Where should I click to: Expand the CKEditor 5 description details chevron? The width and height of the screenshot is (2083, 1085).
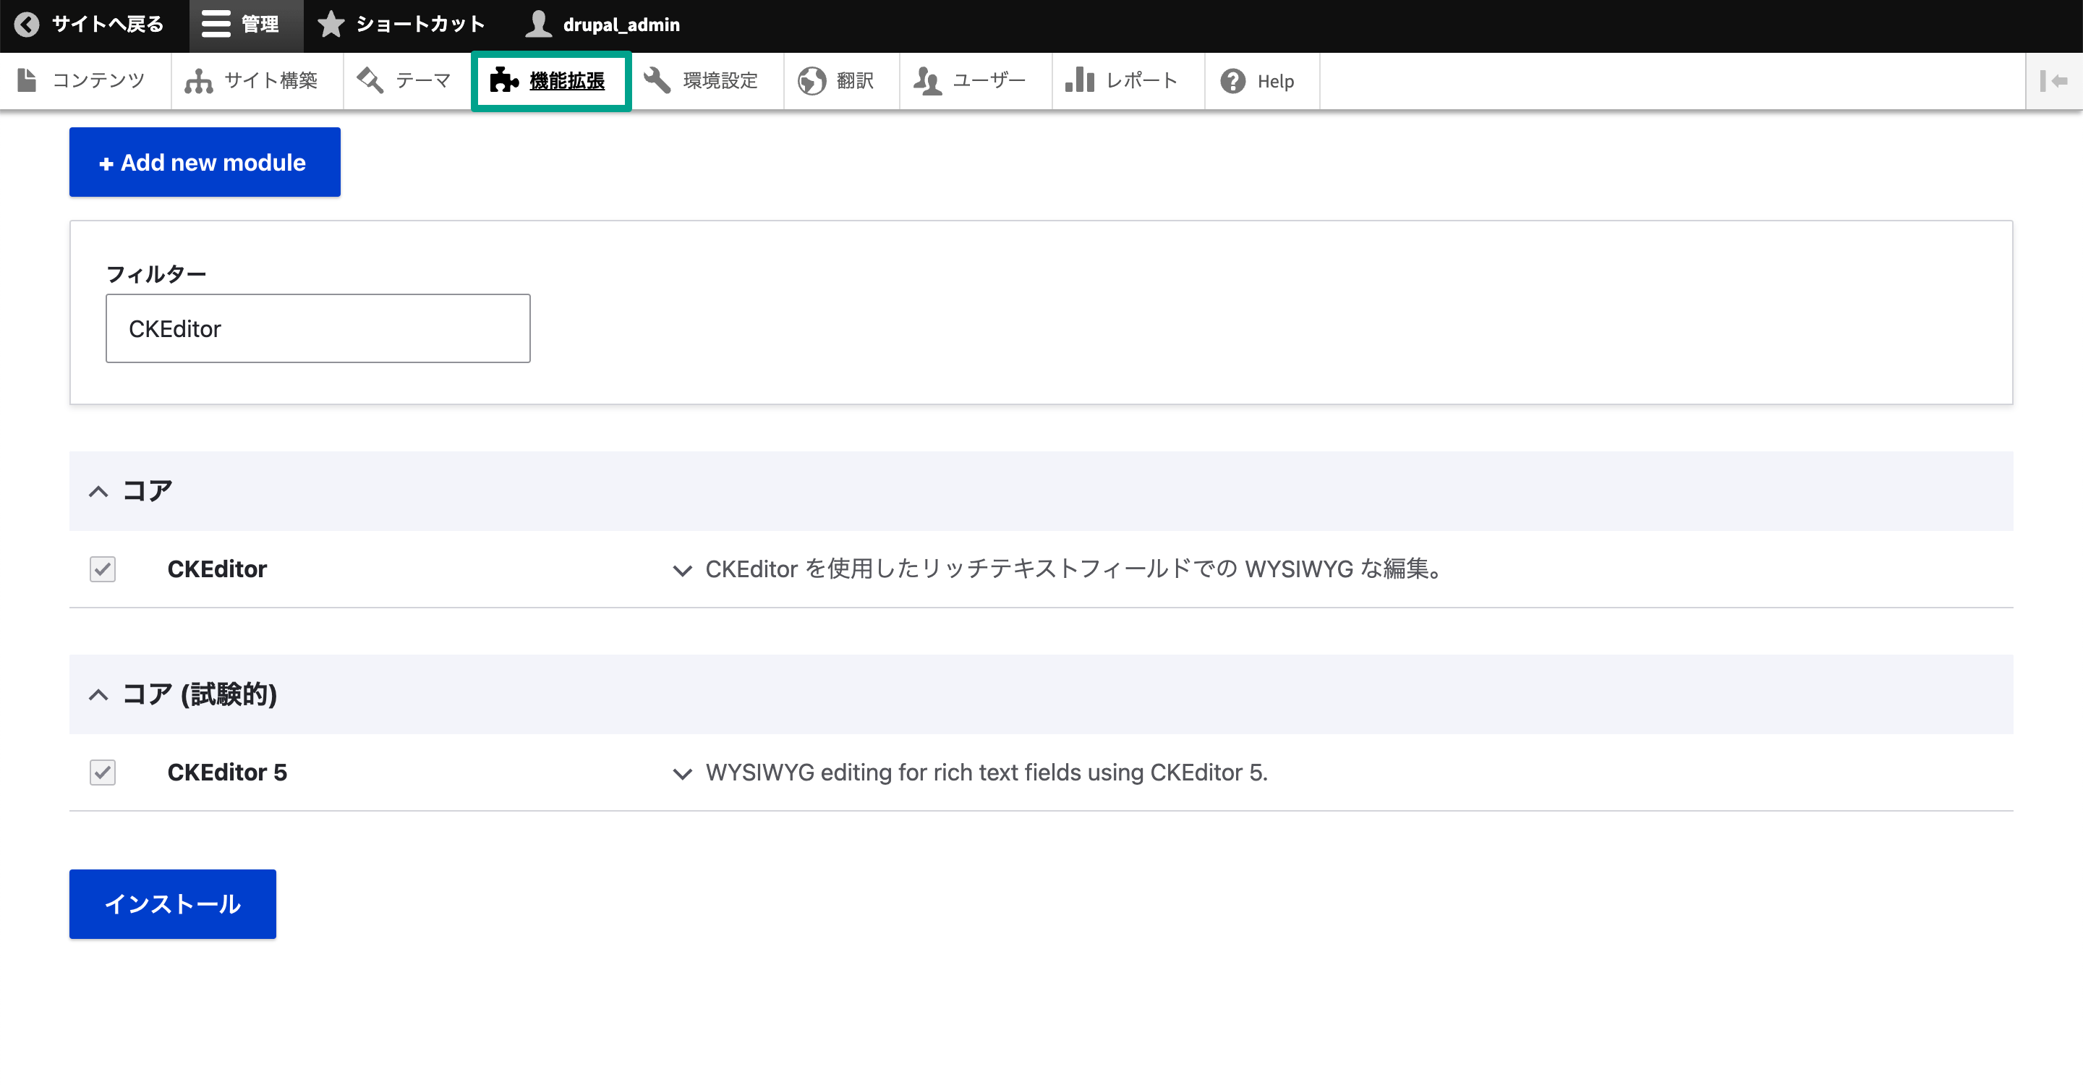(x=683, y=775)
